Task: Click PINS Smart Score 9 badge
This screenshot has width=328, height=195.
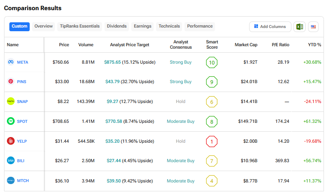Action: [x=212, y=82]
